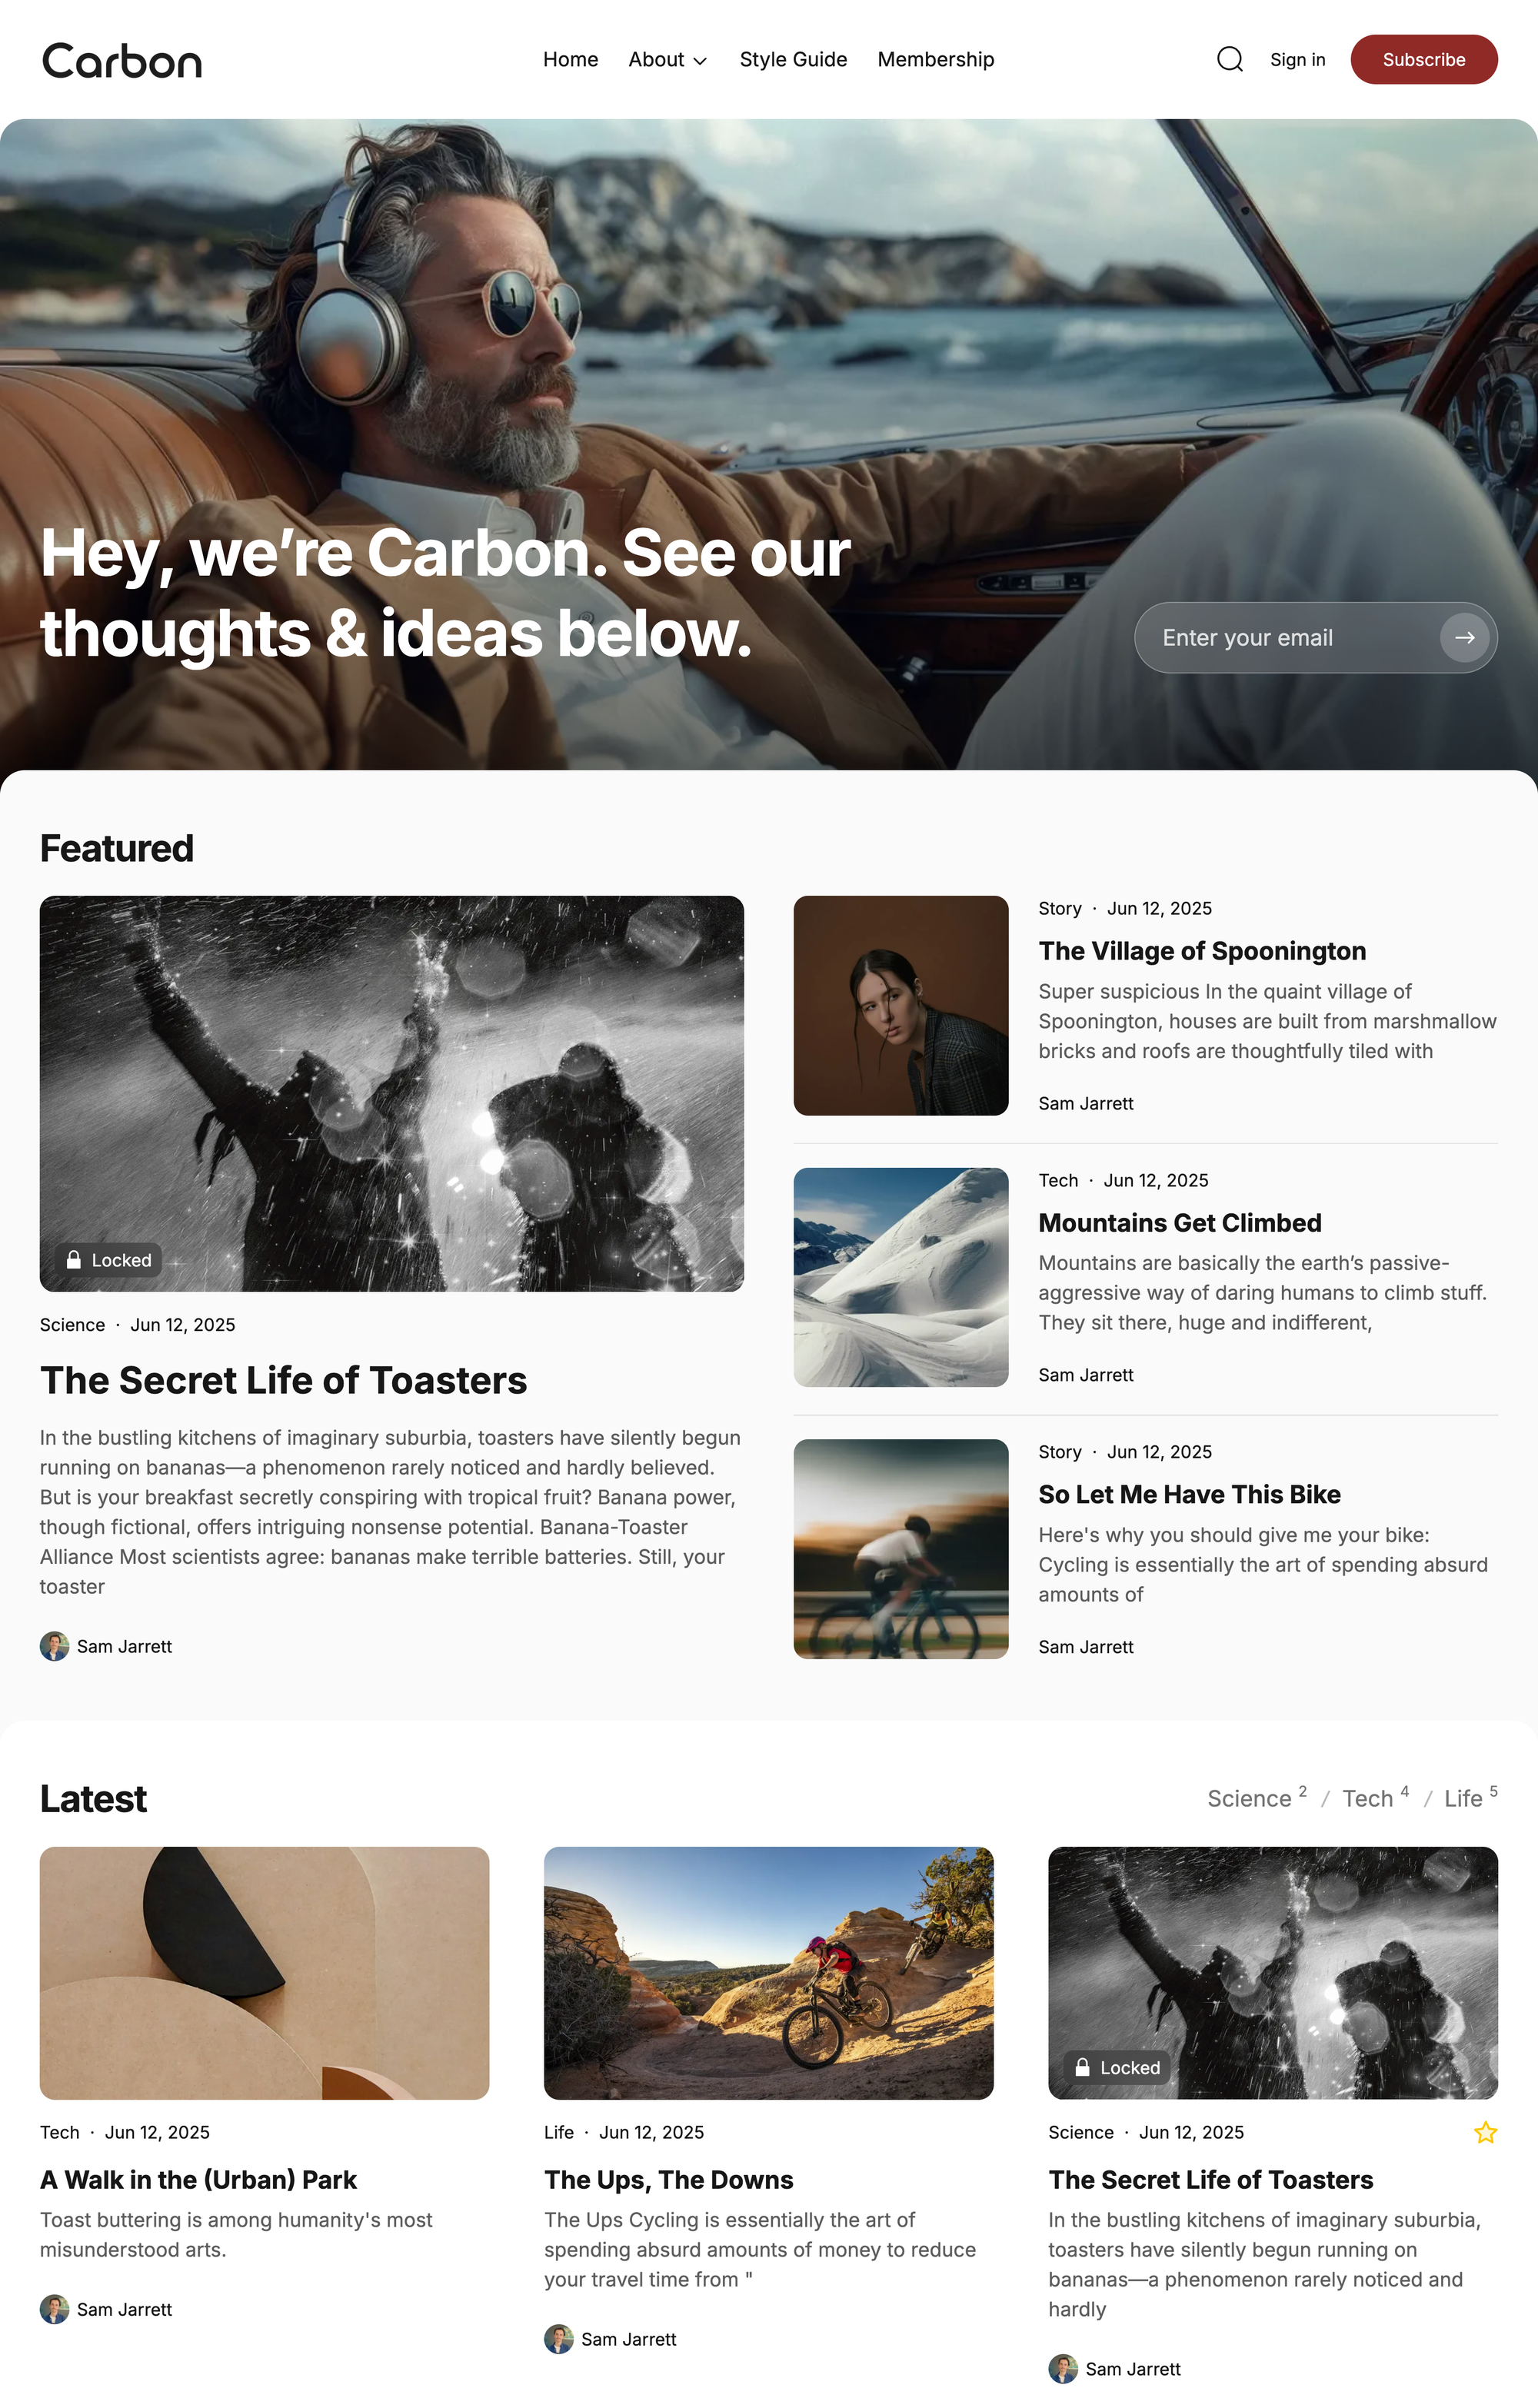This screenshot has height=2408, width=1538.
Task: Open the Sign in link
Action: (1297, 60)
